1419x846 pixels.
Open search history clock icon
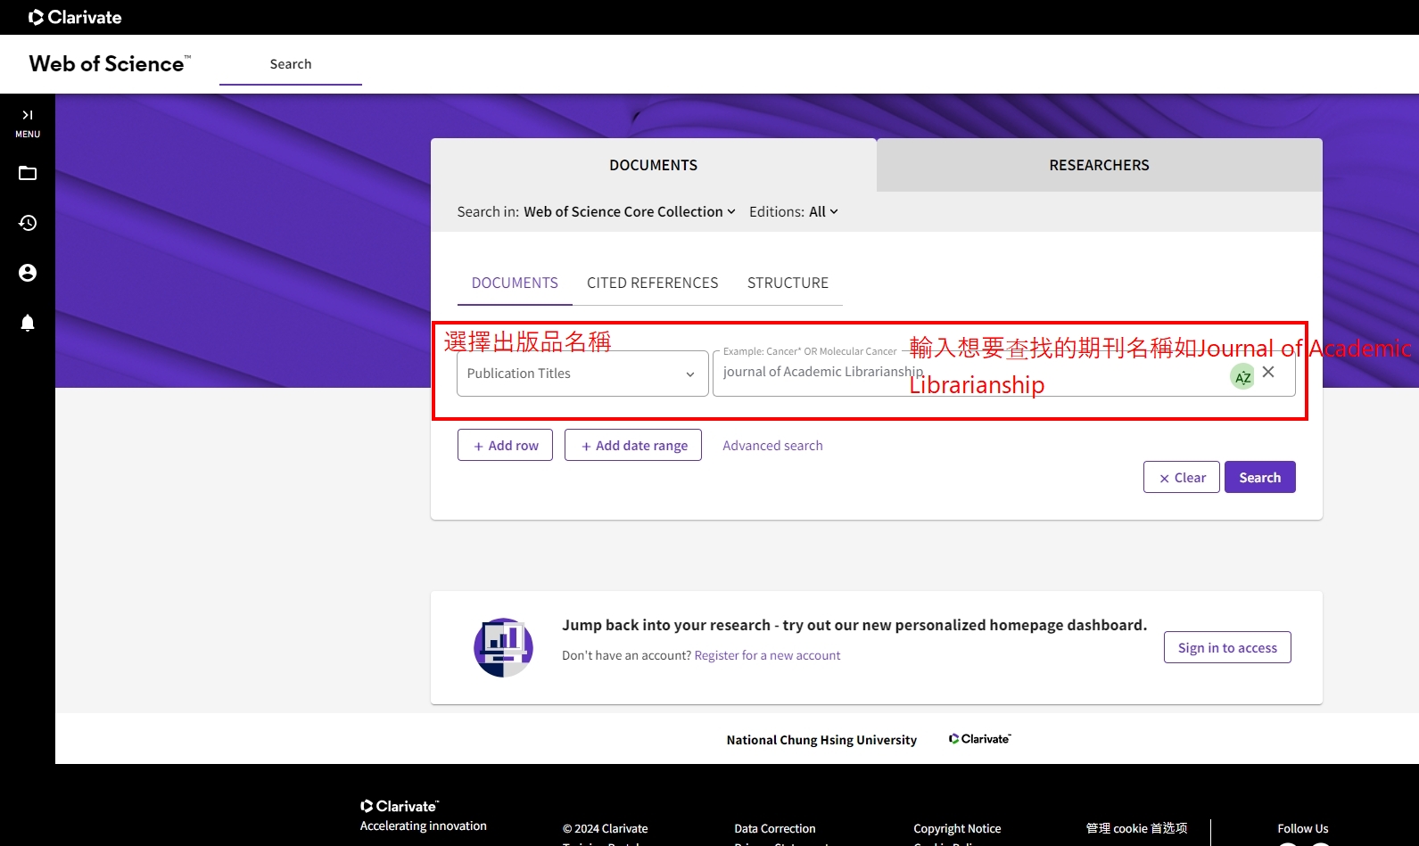click(28, 223)
